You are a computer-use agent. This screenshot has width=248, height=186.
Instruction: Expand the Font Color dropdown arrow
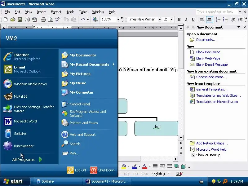[150, 166]
